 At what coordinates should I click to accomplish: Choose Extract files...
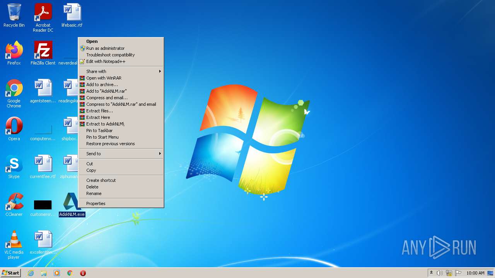(x=121, y=111)
